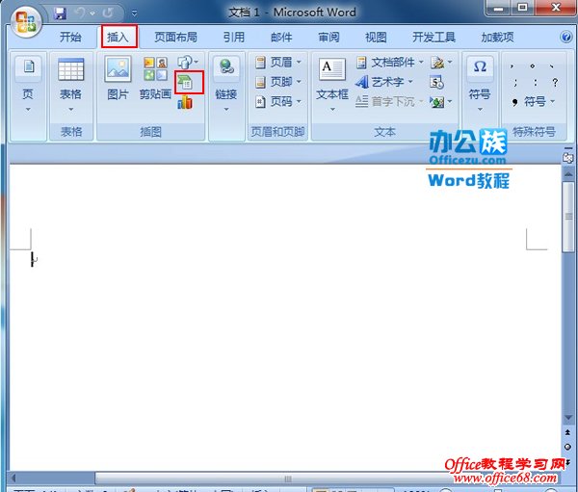The width and height of the screenshot is (578, 492).
Task: Open the undo history dropdown arrow
Action: pyautogui.click(x=92, y=13)
